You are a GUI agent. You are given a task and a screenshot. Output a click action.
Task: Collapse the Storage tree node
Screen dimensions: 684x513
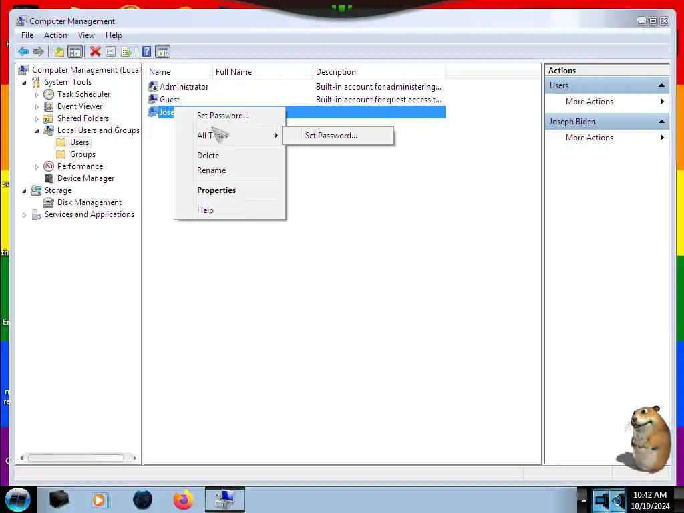tap(25, 190)
